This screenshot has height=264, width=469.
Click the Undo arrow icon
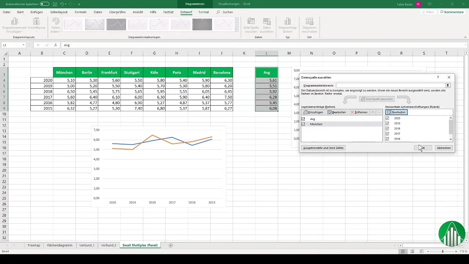(x=62, y=4)
